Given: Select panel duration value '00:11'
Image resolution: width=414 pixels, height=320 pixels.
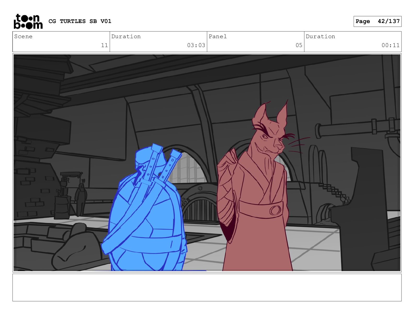Looking at the screenshot, I should coord(390,45).
